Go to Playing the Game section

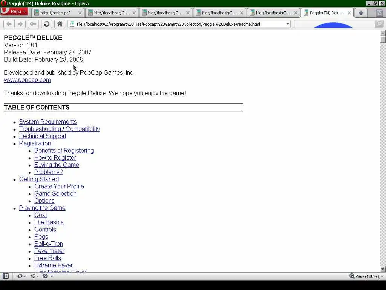tap(42, 208)
